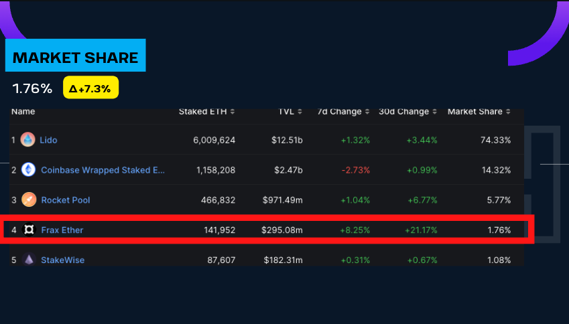Open the StakeWise link
The height and width of the screenshot is (324, 569).
click(63, 260)
